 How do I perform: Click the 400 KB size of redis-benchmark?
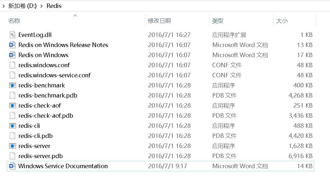pyautogui.click(x=303, y=85)
